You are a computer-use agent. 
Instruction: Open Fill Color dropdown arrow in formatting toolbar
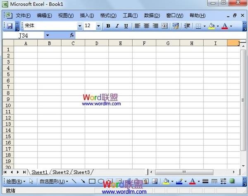pos(218,26)
